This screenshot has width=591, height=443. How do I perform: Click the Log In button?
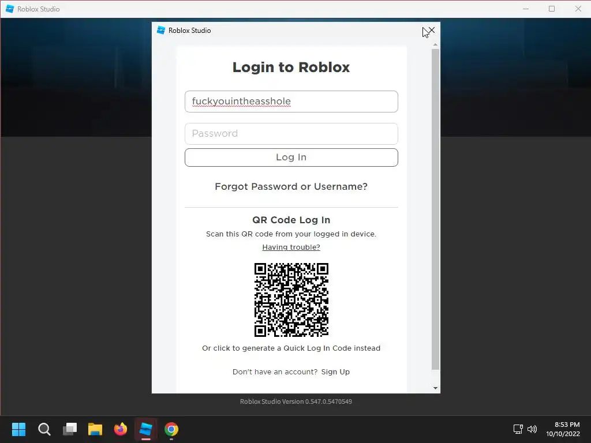coord(291,157)
